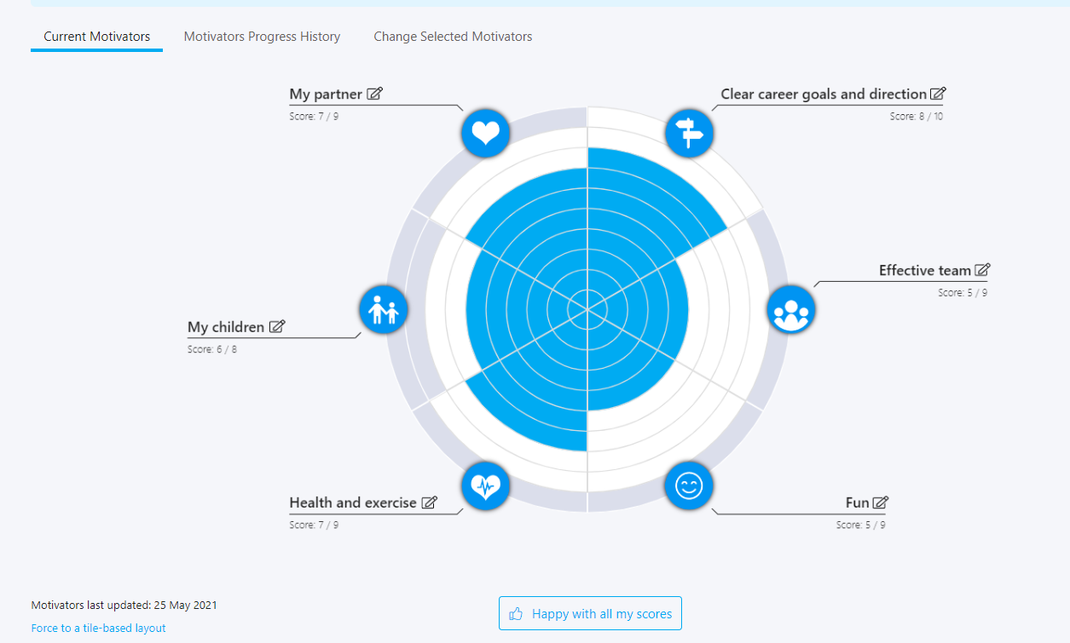Edit the Effective team motivator

983,270
